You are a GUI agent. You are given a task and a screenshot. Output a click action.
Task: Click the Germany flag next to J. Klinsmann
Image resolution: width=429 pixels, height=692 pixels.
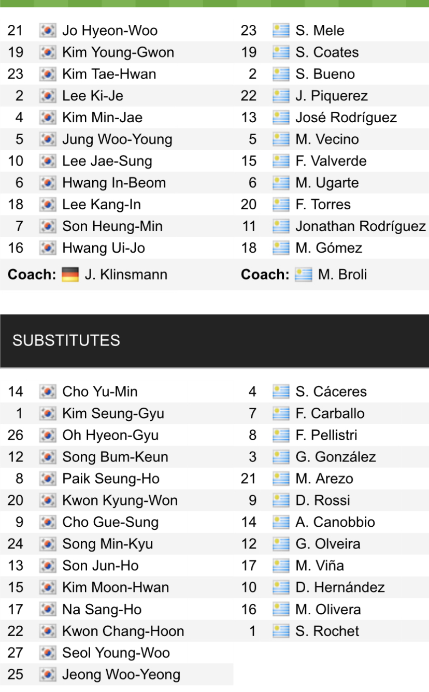coord(70,274)
